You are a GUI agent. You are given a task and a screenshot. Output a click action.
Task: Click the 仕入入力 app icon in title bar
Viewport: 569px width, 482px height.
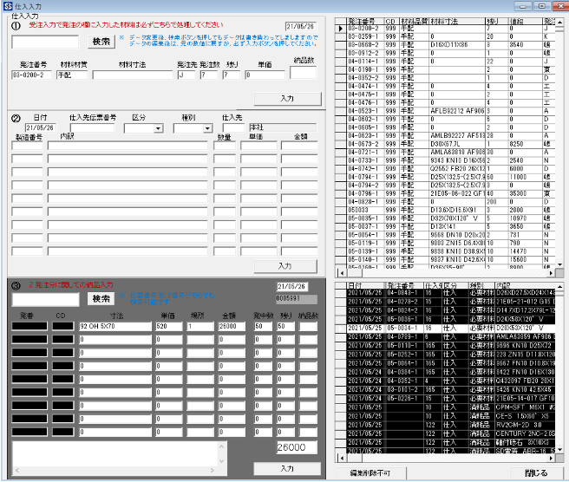[8, 7]
